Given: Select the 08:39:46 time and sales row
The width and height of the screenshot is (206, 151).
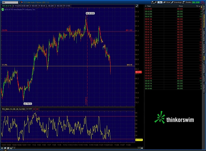Looking at the screenshot, I should (173, 88).
